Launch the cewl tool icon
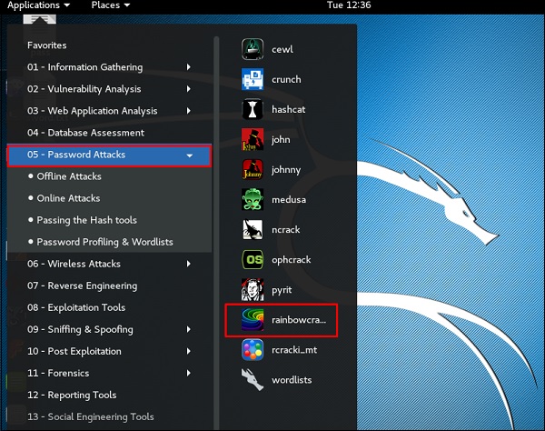545x431 pixels. coord(252,49)
